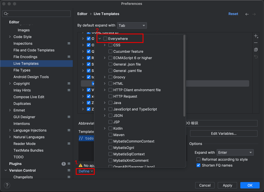Click the search magnifier icon in settings
The image size is (264, 192).
(6, 14)
